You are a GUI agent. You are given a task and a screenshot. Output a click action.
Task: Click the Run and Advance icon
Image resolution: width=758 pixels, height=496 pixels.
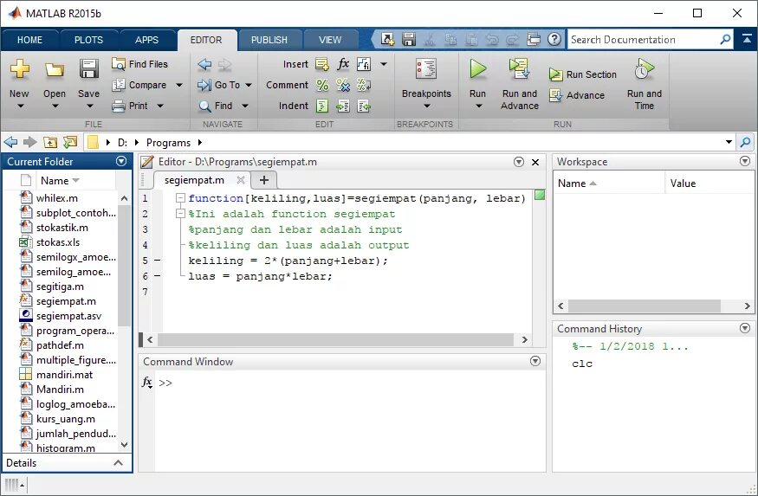click(520, 69)
